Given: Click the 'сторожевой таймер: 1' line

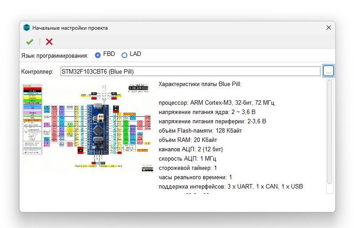Looking at the screenshot, I should [188, 168].
